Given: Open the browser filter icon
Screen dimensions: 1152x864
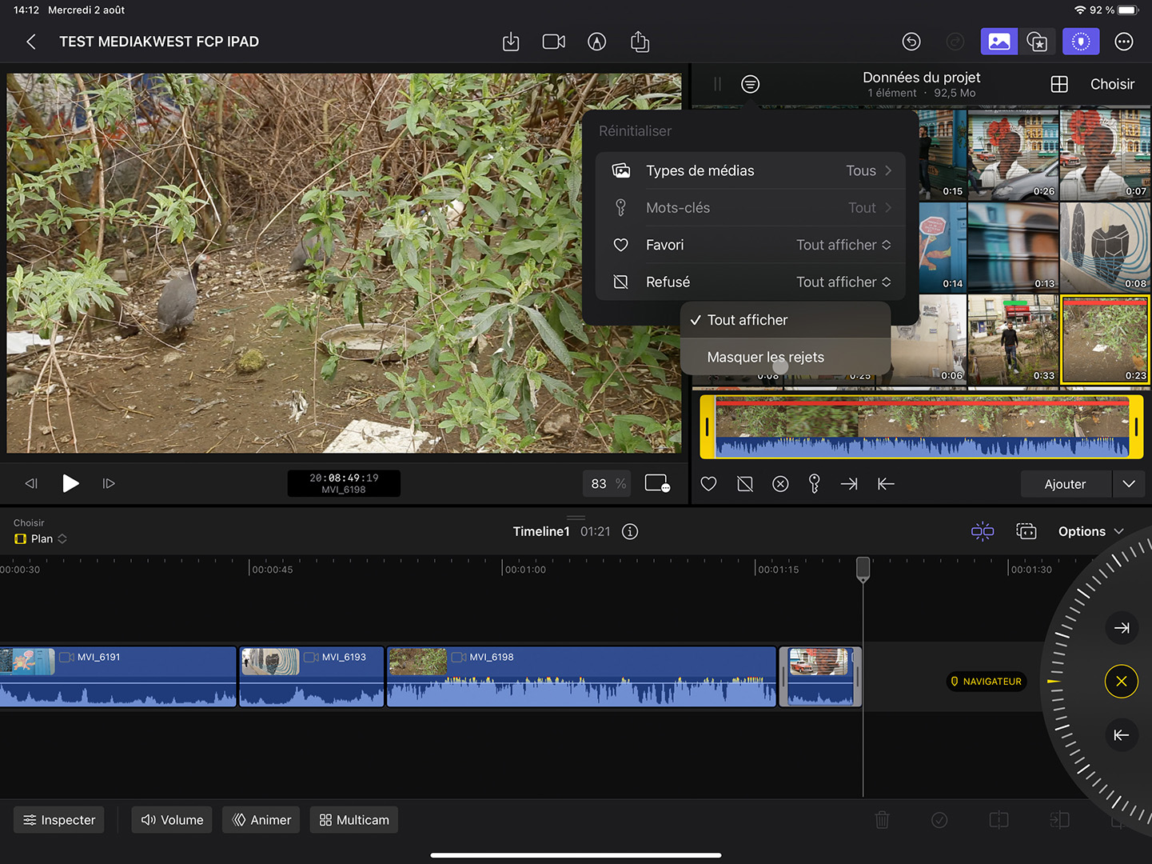Looking at the screenshot, I should 750,84.
